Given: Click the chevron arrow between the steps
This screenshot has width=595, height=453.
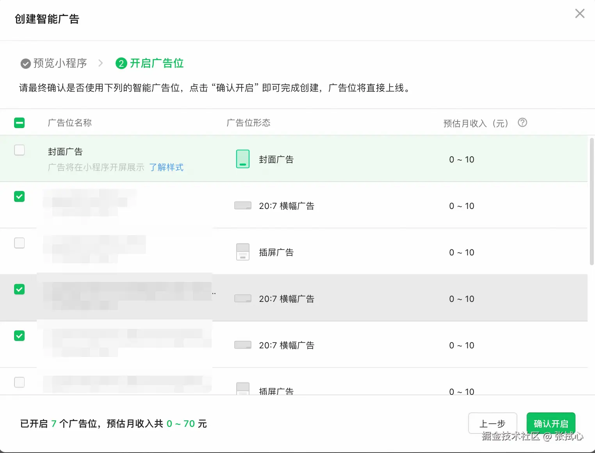Looking at the screenshot, I should [101, 63].
